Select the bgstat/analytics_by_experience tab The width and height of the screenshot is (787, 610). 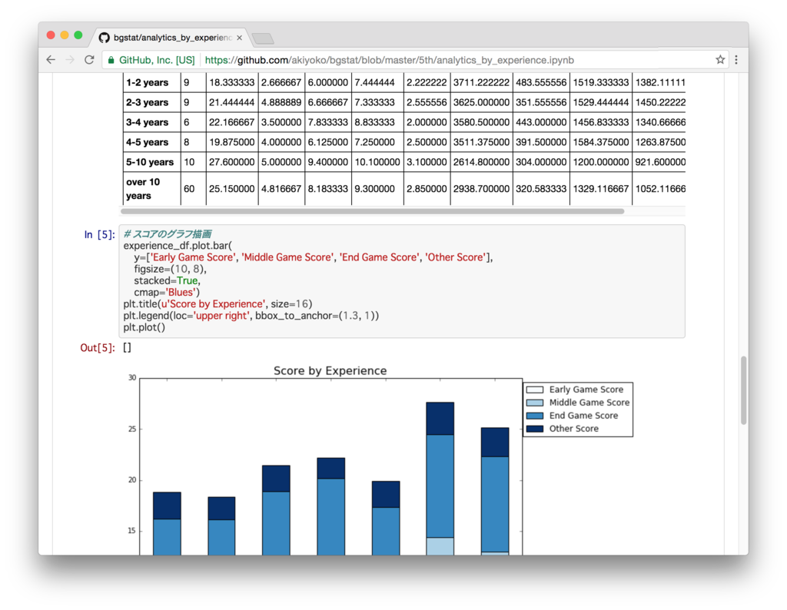(172, 38)
